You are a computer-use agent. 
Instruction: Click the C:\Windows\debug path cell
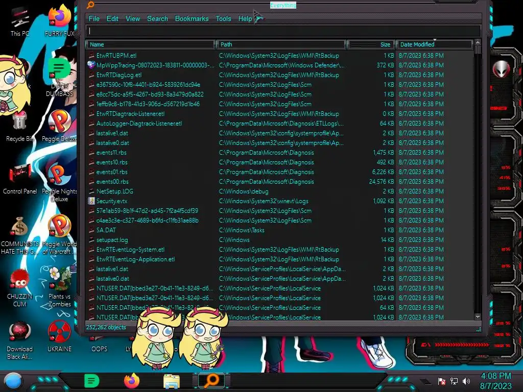click(244, 191)
